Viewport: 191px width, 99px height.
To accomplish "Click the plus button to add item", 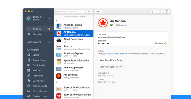I will pos(89,12).
